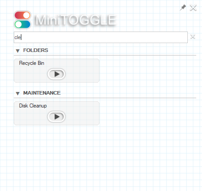Screen dimensions: 202x191
Task: Focus the search box containing 'cle'
Action: pos(101,37)
